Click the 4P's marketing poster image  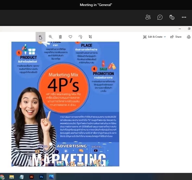click(65, 104)
